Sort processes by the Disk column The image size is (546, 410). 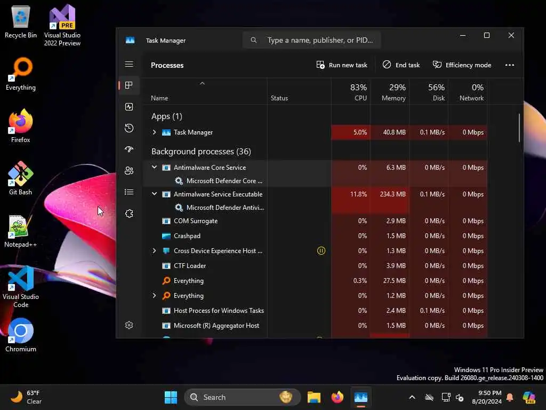(x=429, y=92)
